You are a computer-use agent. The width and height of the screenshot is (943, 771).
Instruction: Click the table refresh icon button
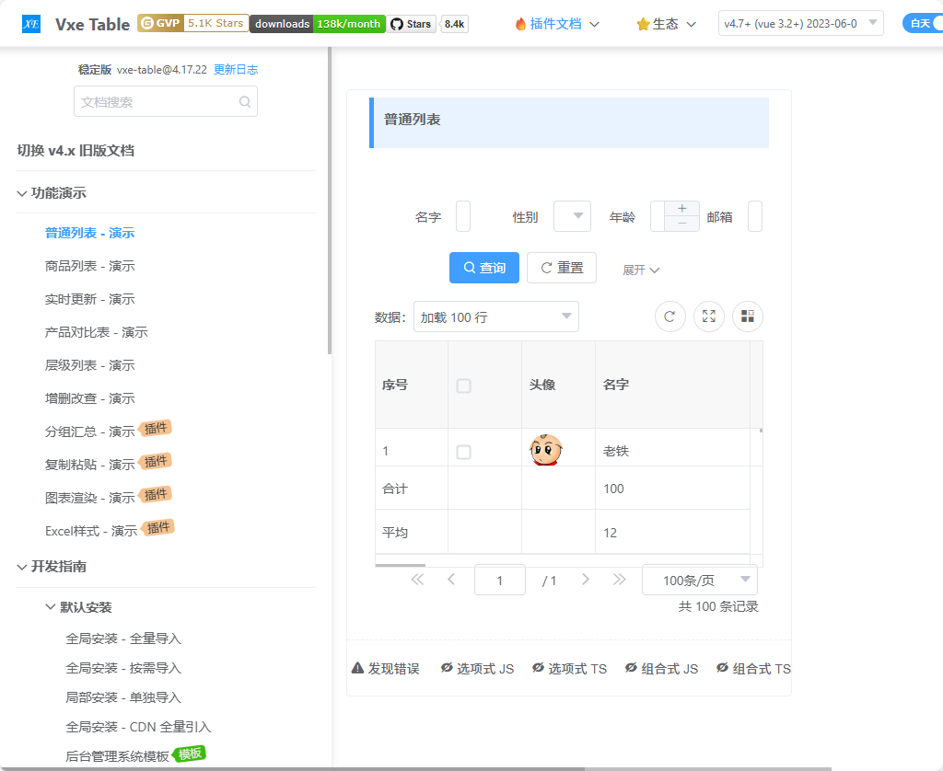pyautogui.click(x=670, y=316)
